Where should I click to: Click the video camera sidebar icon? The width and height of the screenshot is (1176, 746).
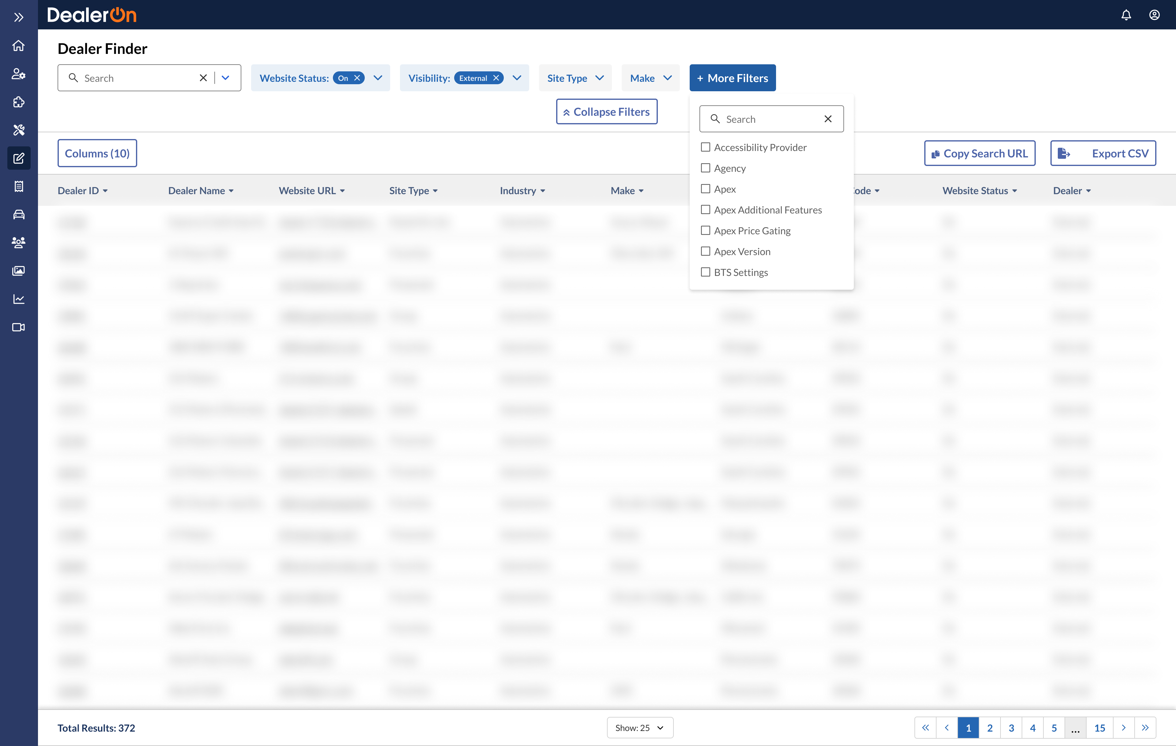pyautogui.click(x=19, y=327)
